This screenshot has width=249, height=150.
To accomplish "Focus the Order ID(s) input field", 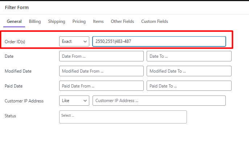I will click(159, 41).
